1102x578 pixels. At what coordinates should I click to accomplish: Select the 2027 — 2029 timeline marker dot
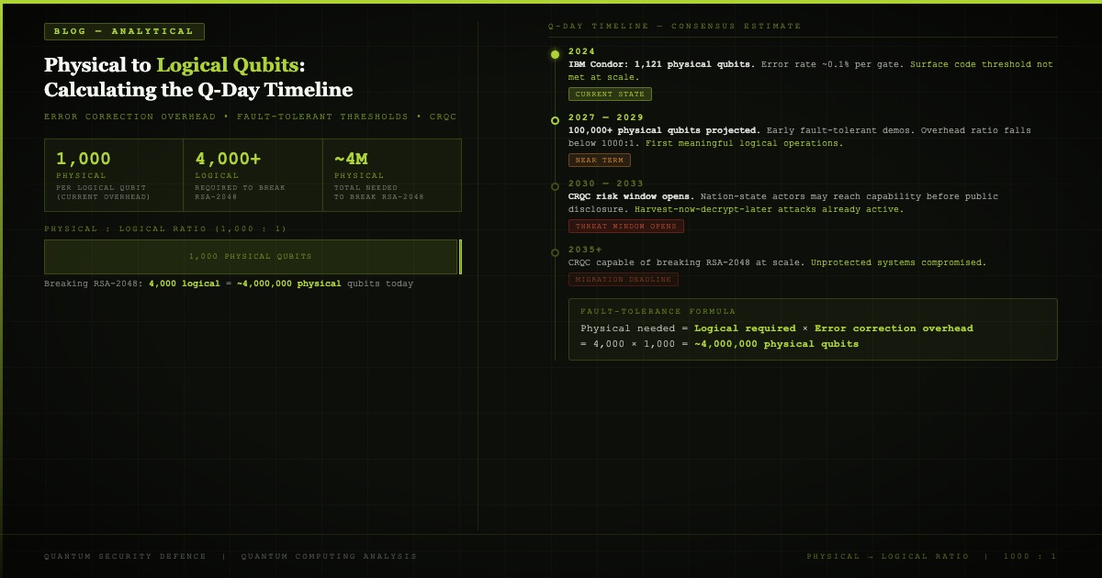[x=555, y=120]
